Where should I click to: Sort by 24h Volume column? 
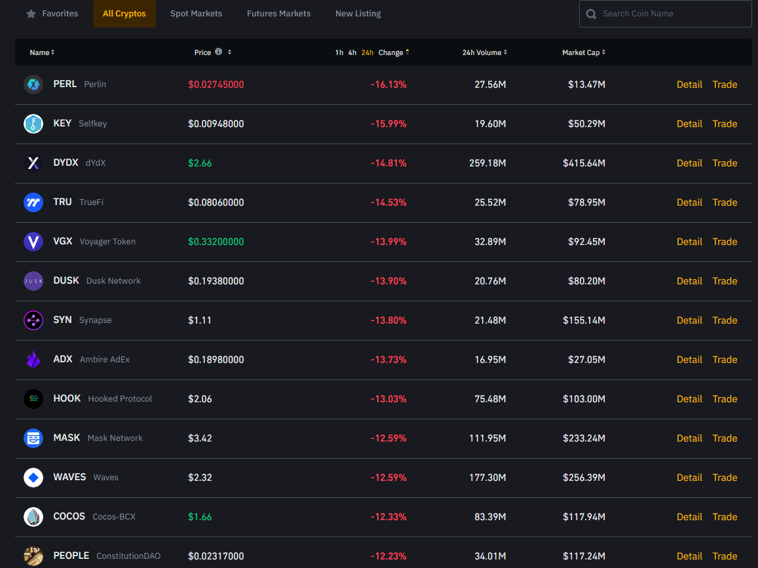pyautogui.click(x=484, y=52)
